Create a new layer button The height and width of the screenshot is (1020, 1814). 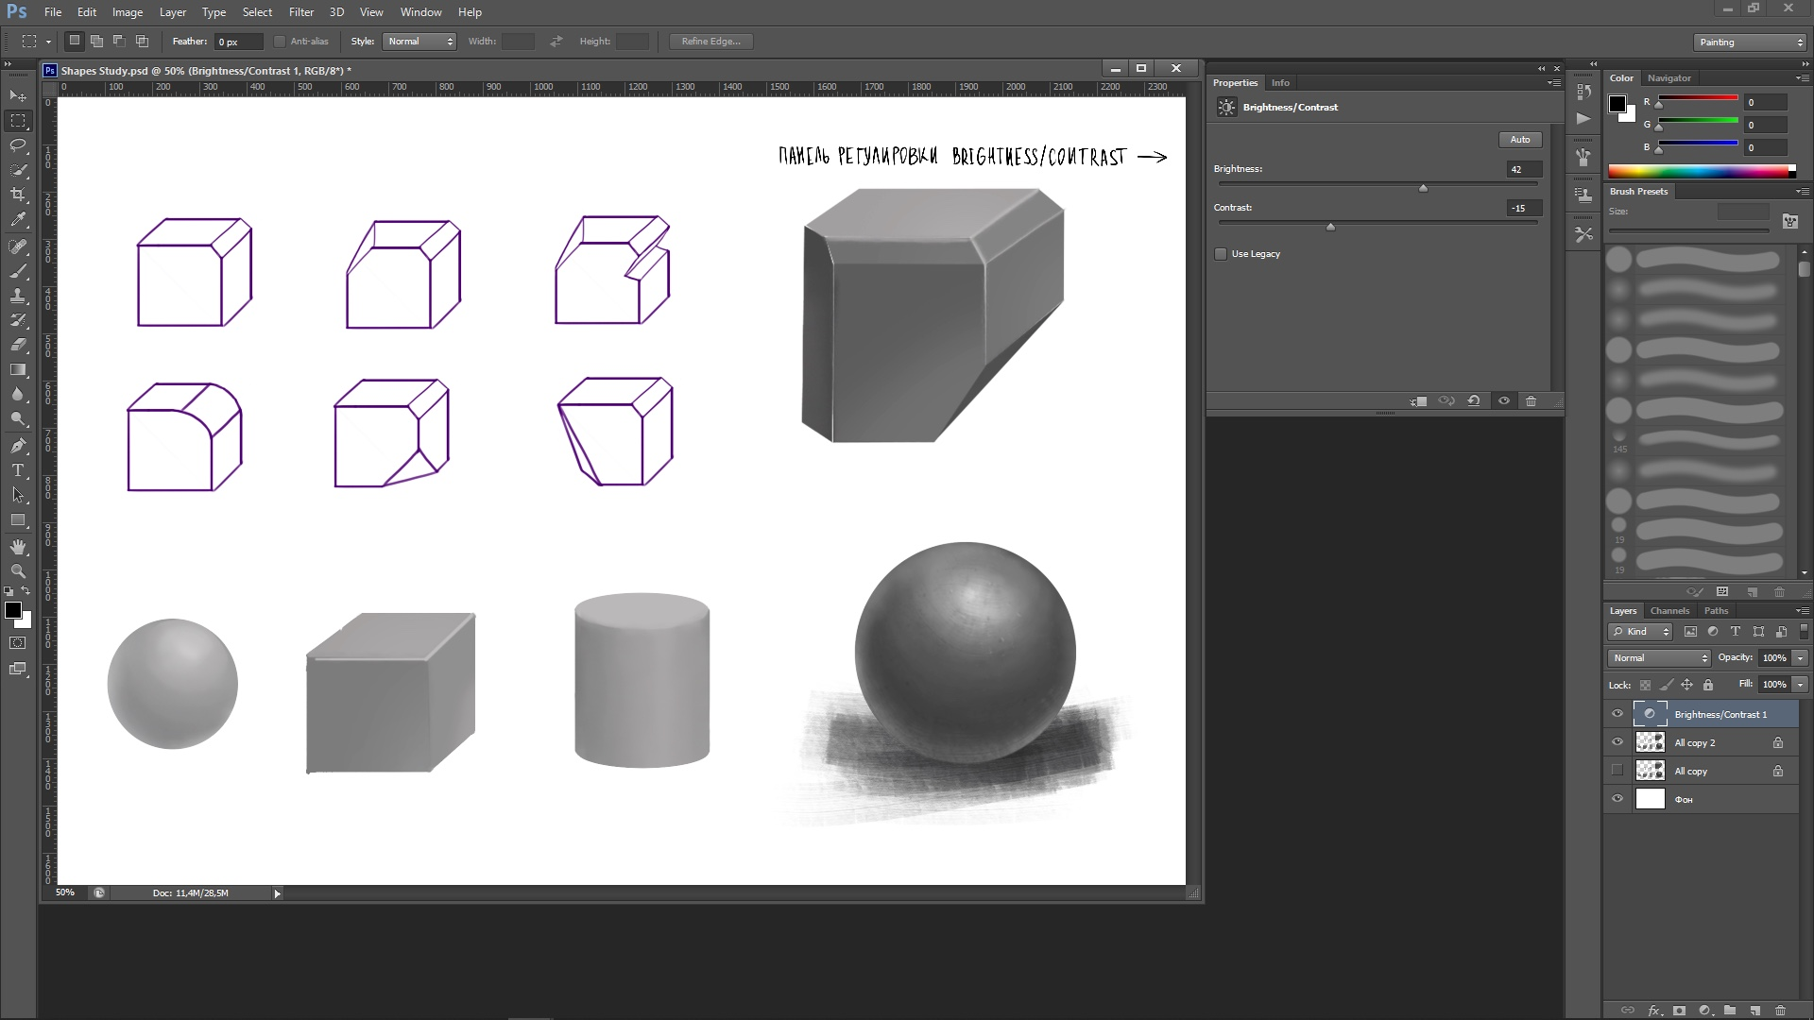tap(1754, 1010)
